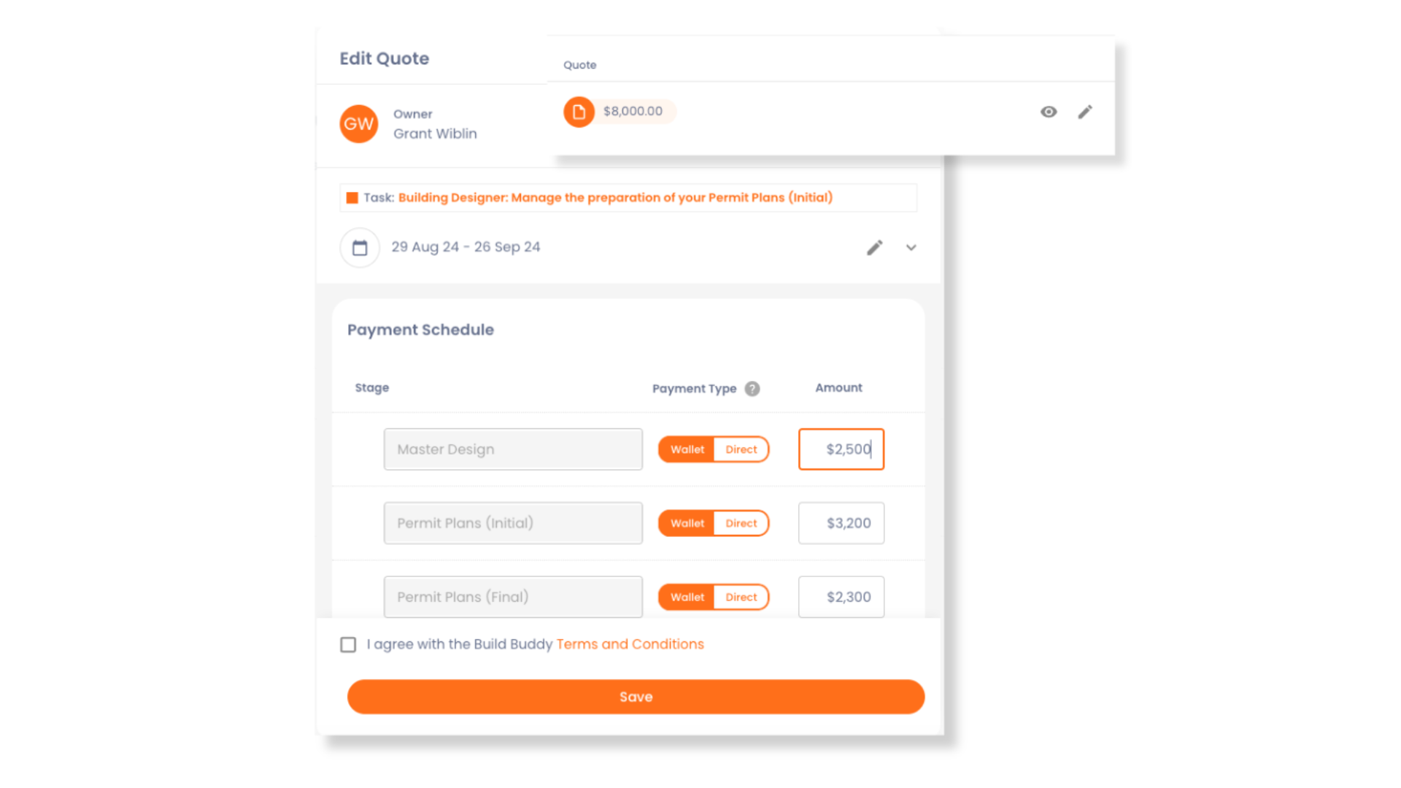The image size is (1401, 788).
Task: Toggle Direct payment for Permit Plans Initial
Action: (x=741, y=522)
